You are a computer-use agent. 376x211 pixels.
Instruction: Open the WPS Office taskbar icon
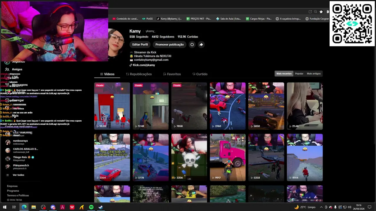[x=72, y=207]
